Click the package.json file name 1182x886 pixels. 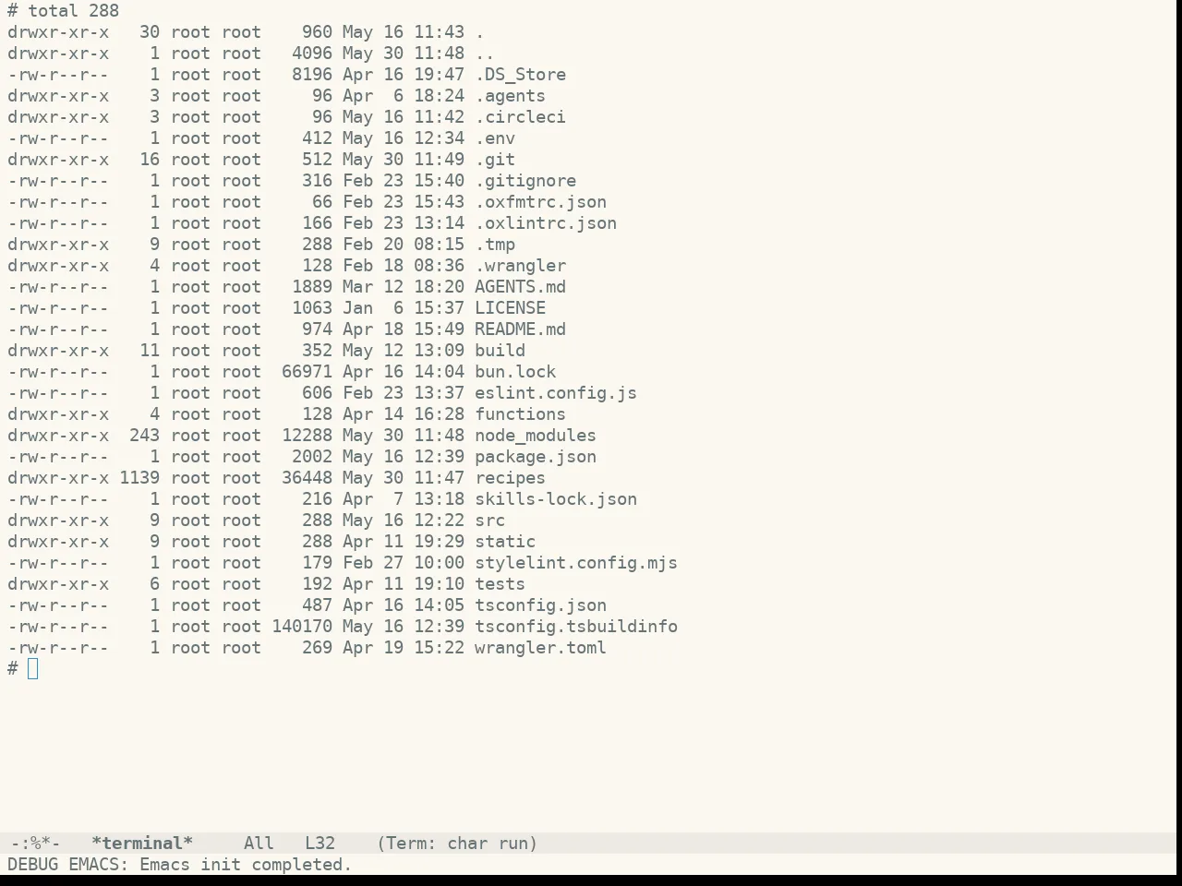tap(536, 457)
